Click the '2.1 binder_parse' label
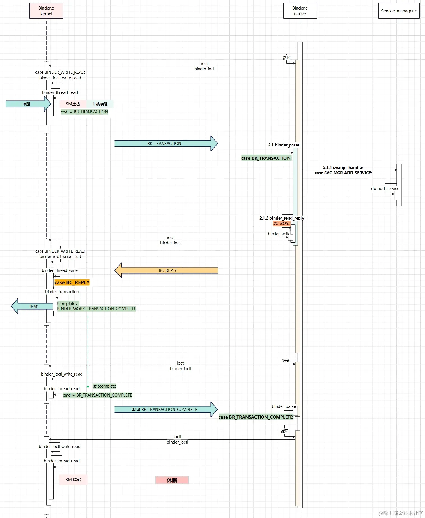This screenshot has width=425, height=518. click(284, 145)
